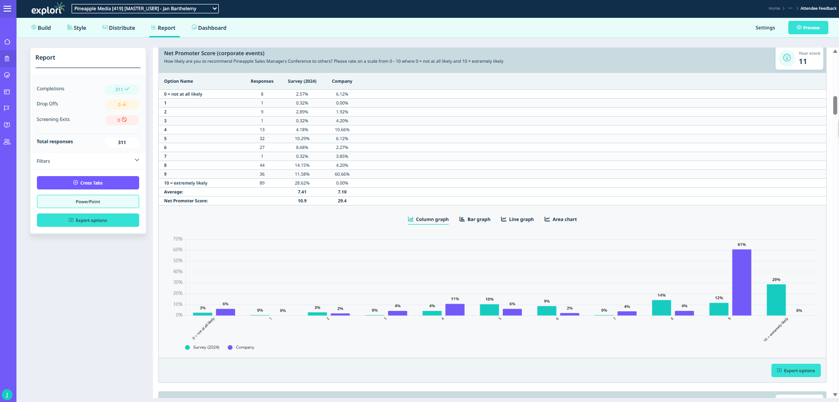Expand the Filters section

pos(88,161)
